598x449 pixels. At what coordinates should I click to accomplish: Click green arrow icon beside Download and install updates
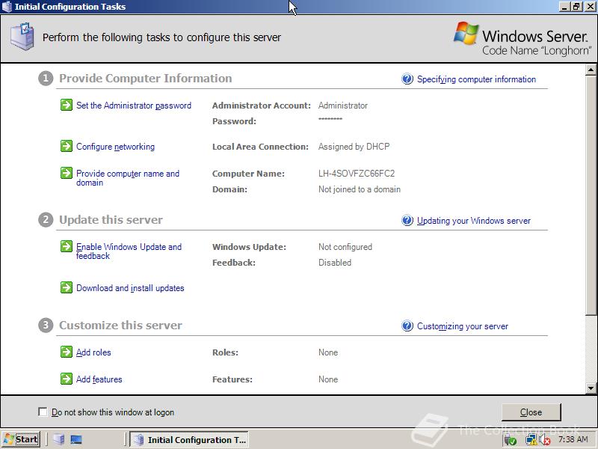[x=67, y=287]
